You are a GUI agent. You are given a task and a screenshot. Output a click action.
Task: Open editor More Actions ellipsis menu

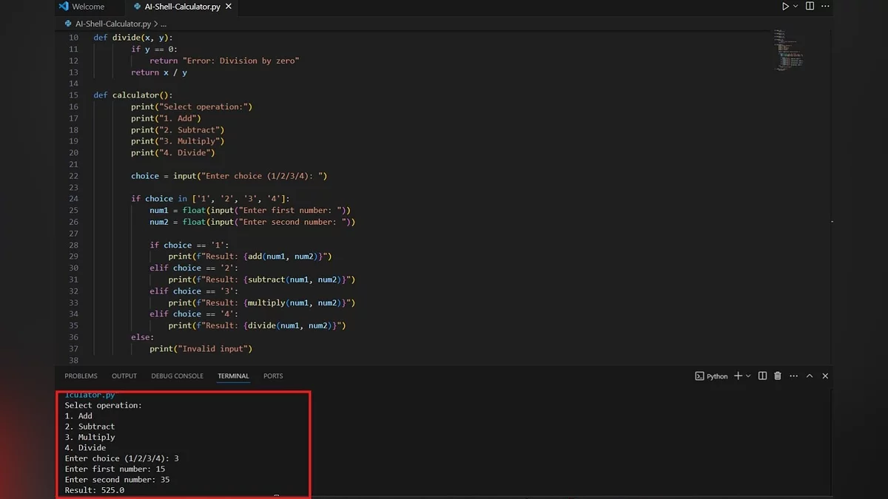point(826,7)
